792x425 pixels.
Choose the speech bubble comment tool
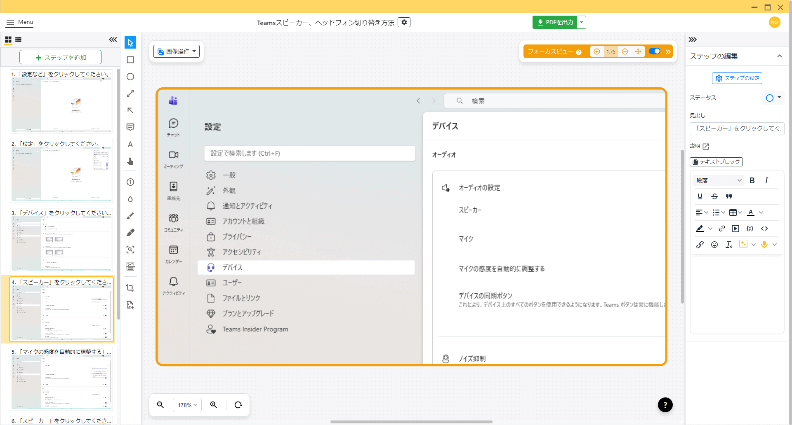click(130, 127)
